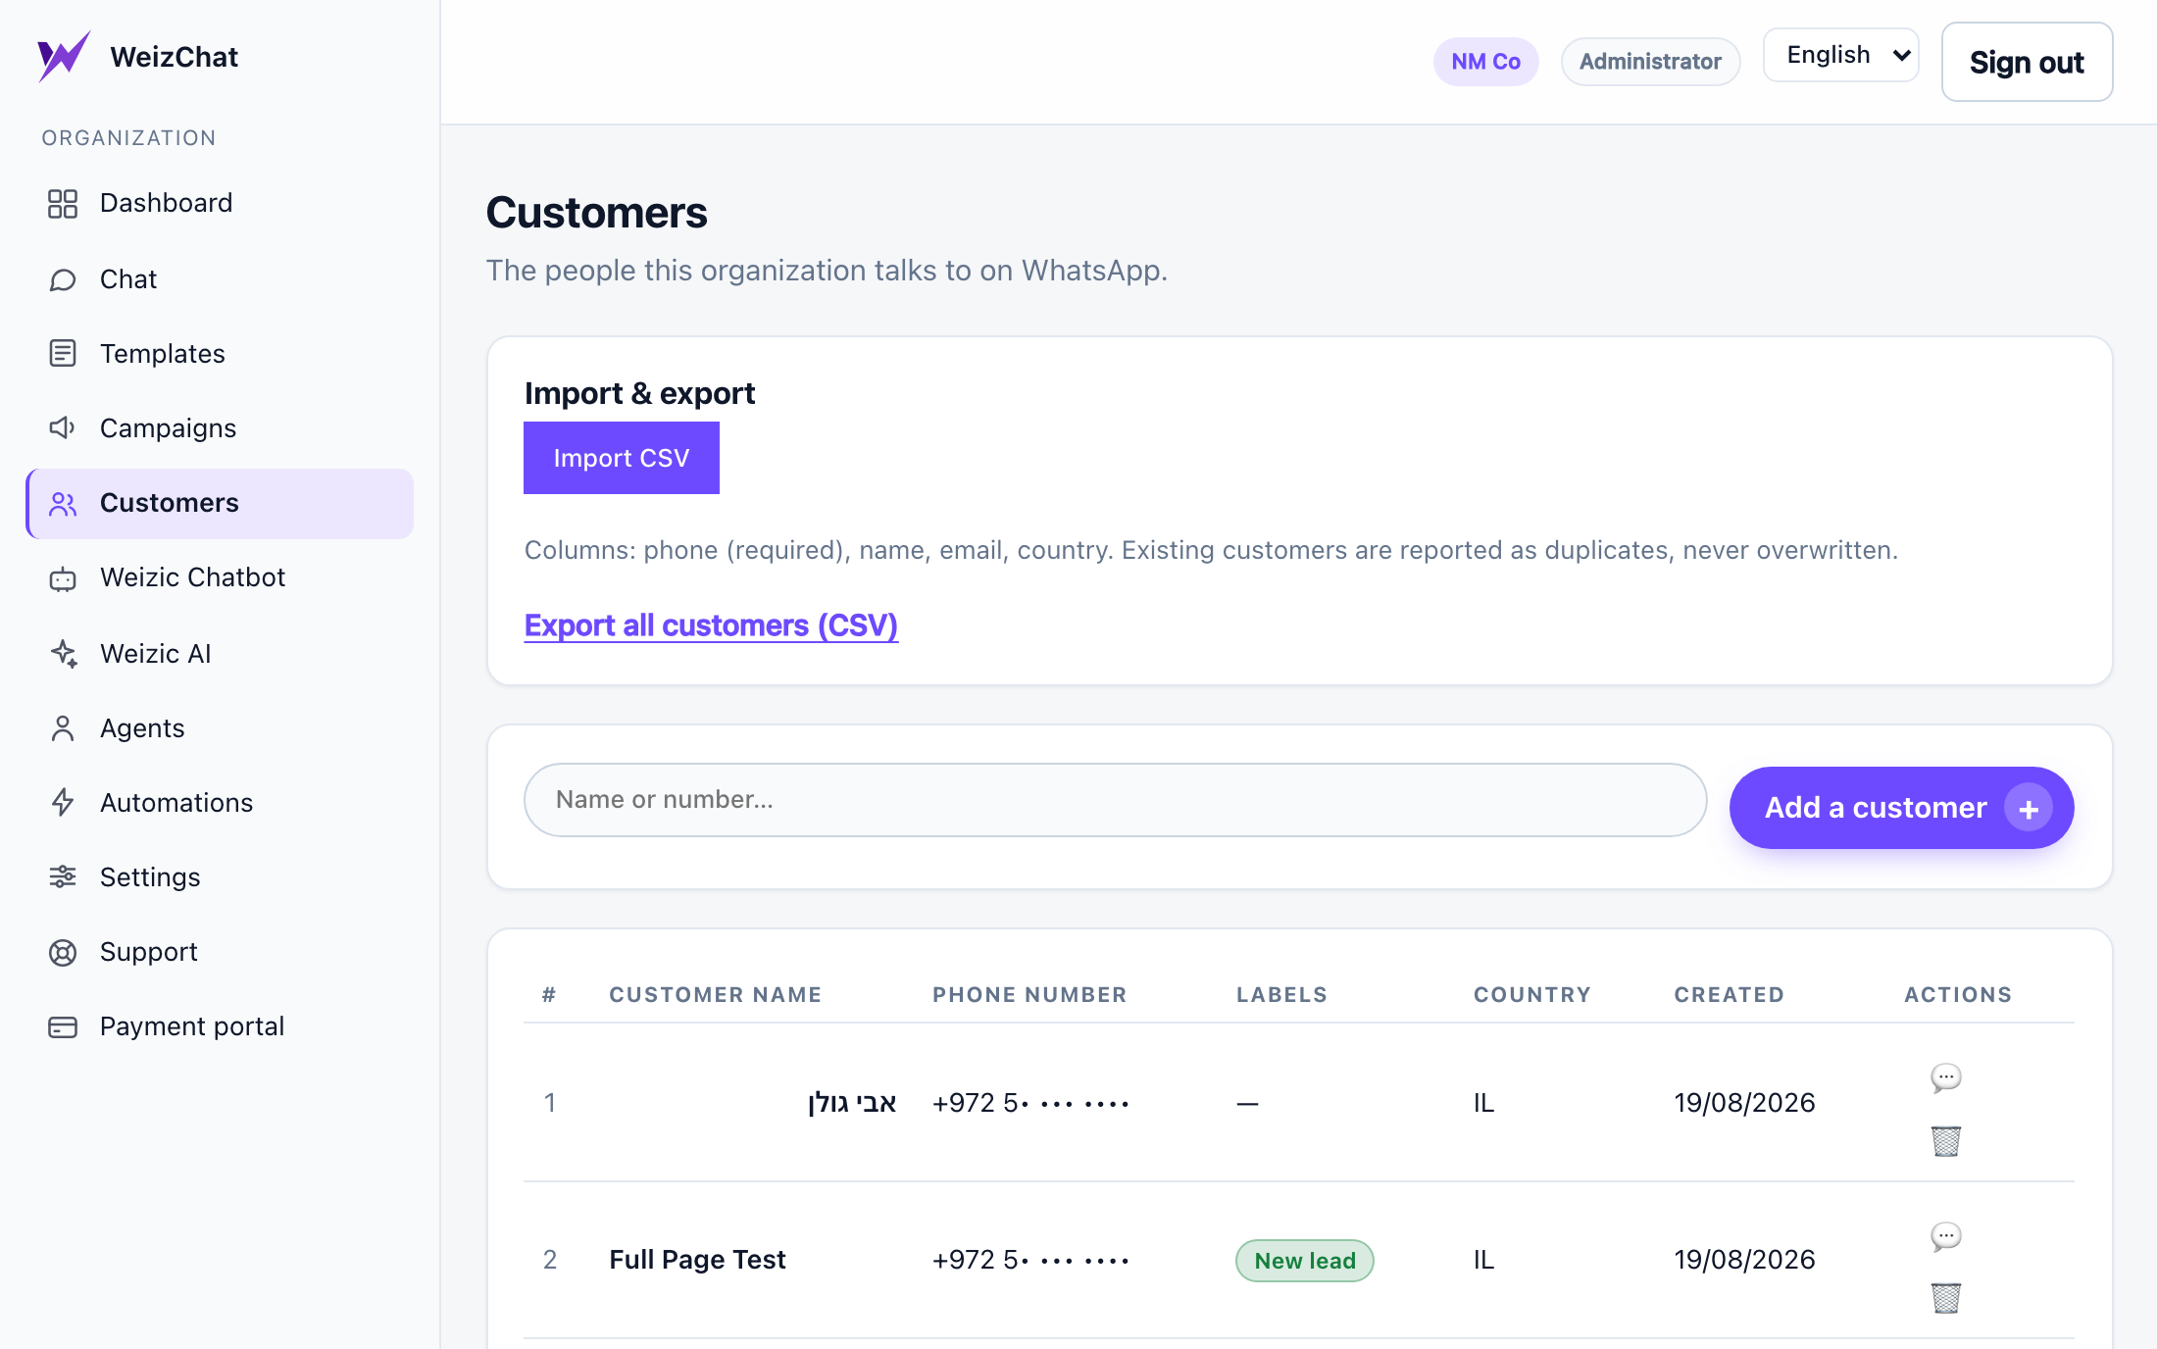Delete Full Page Test customer with trash icon

point(1946,1298)
